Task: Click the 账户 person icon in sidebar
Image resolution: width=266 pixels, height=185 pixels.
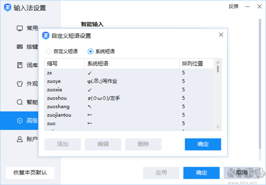Action: pos(20,139)
